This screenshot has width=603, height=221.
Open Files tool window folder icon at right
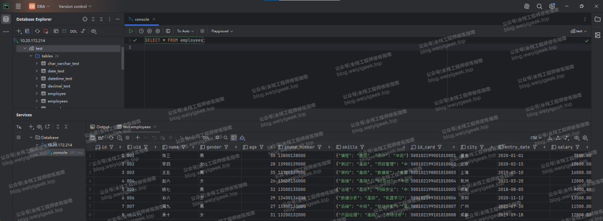597,19
